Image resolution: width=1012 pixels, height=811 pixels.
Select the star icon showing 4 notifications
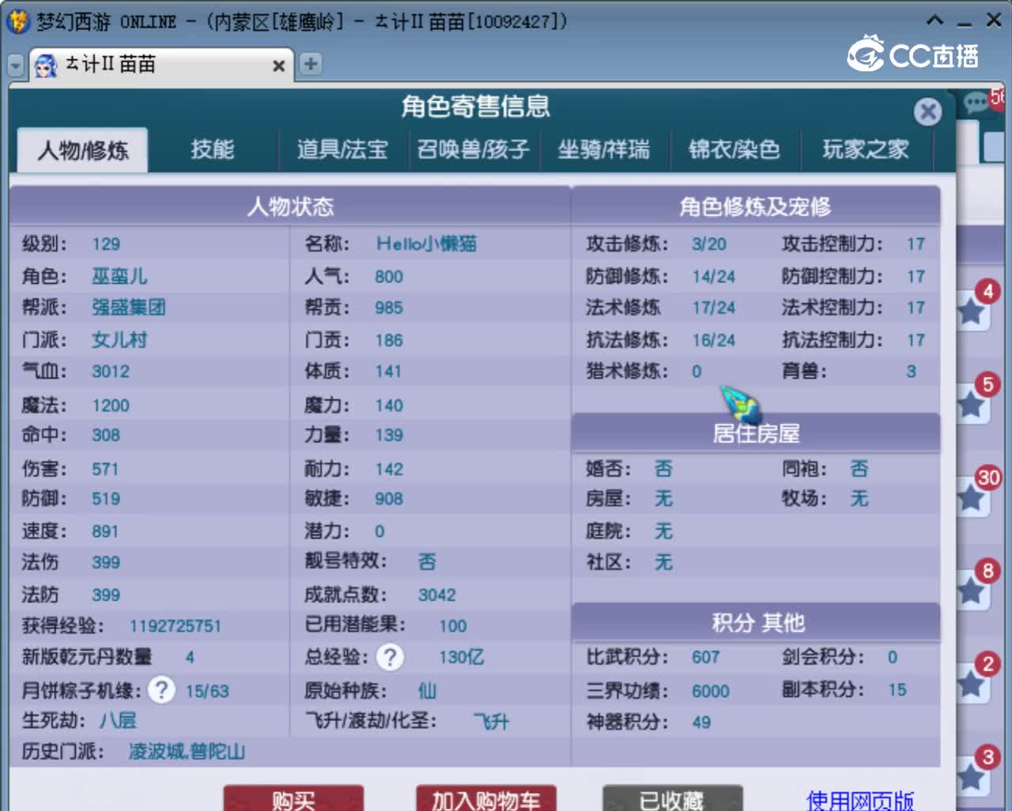pos(971,310)
